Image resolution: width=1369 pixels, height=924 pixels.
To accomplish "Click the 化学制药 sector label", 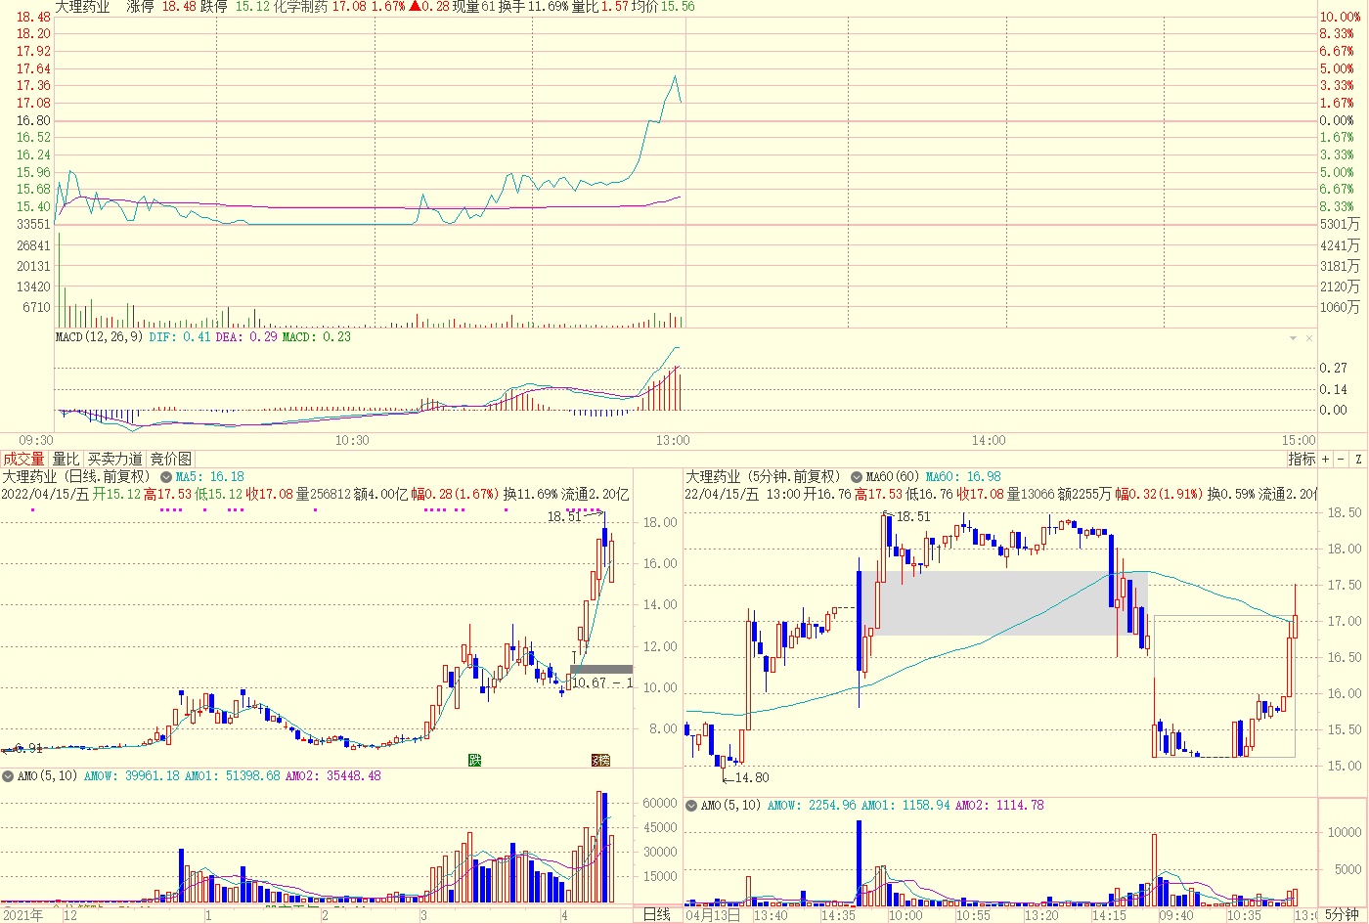I will point(301,7).
